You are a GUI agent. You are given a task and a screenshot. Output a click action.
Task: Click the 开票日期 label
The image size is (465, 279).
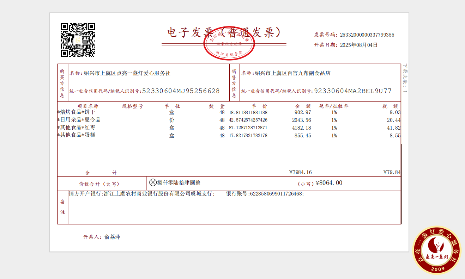point(325,45)
